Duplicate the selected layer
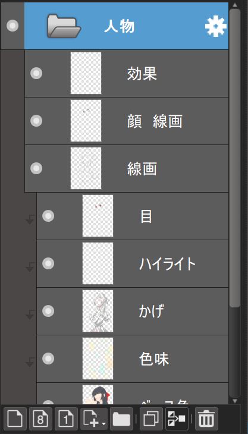Viewport: 248px width, 434px height. (152, 419)
